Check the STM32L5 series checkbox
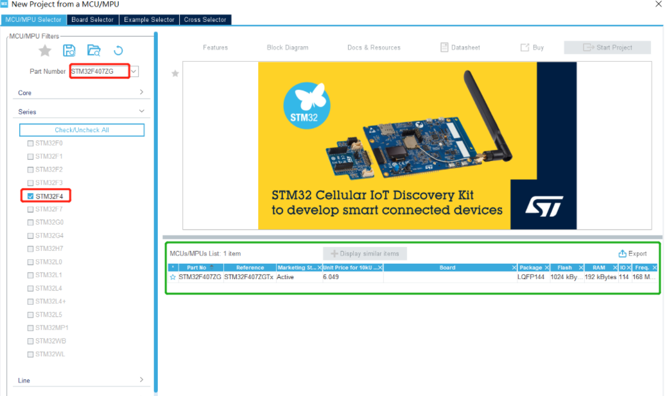This screenshot has width=667, height=396. tap(30, 314)
